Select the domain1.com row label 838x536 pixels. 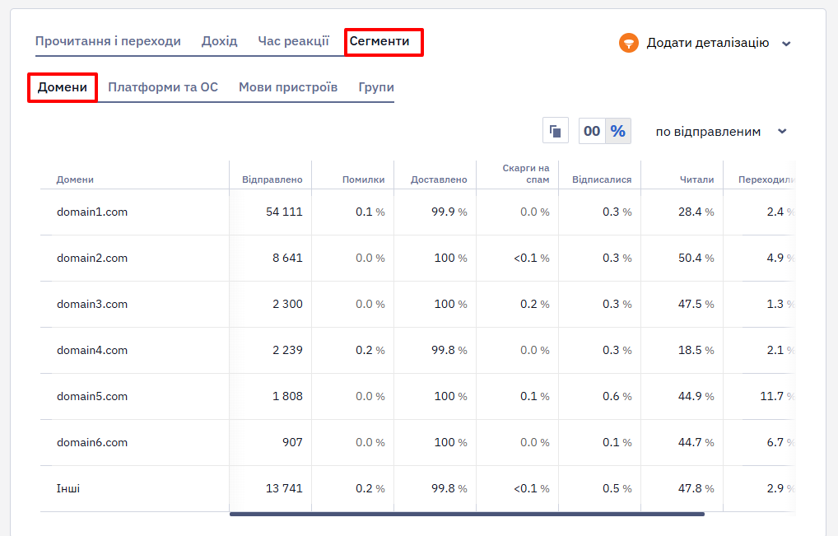92,212
